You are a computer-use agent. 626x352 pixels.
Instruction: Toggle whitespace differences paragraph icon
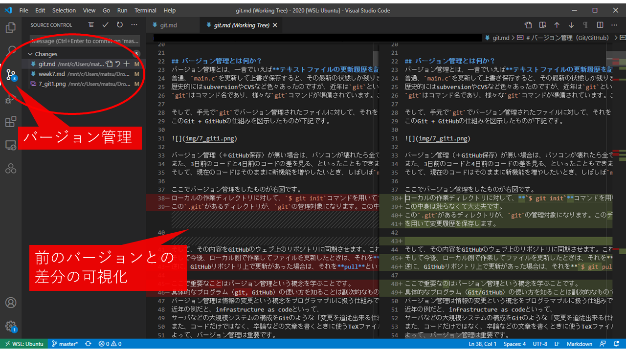pos(585,25)
